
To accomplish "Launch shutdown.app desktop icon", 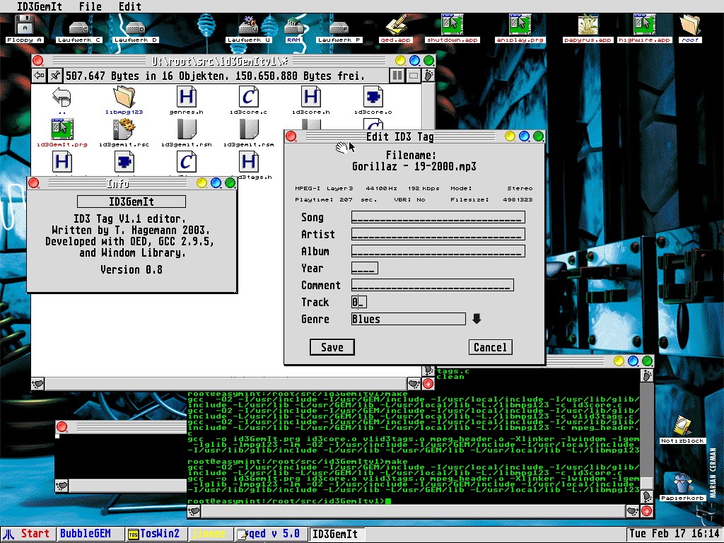I will (452, 28).
